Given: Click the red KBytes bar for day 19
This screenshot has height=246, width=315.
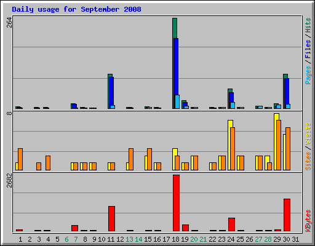Looking at the screenshot, I should pos(185,228).
